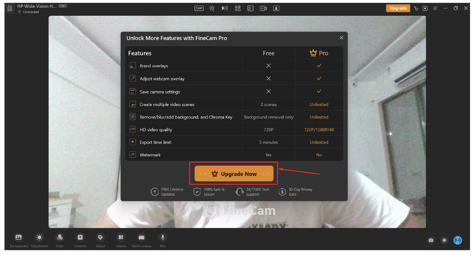Image resolution: width=473 pixels, height=254 pixels.
Task: Toggle the mirror flip icon
Action: click(x=225, y=8)
